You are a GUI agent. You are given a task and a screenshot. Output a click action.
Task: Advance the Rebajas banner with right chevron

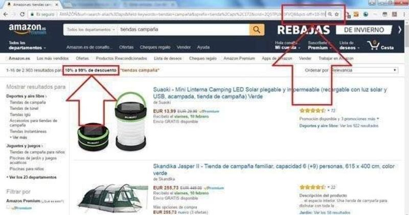pyautogui.click(x=400, y=30)
